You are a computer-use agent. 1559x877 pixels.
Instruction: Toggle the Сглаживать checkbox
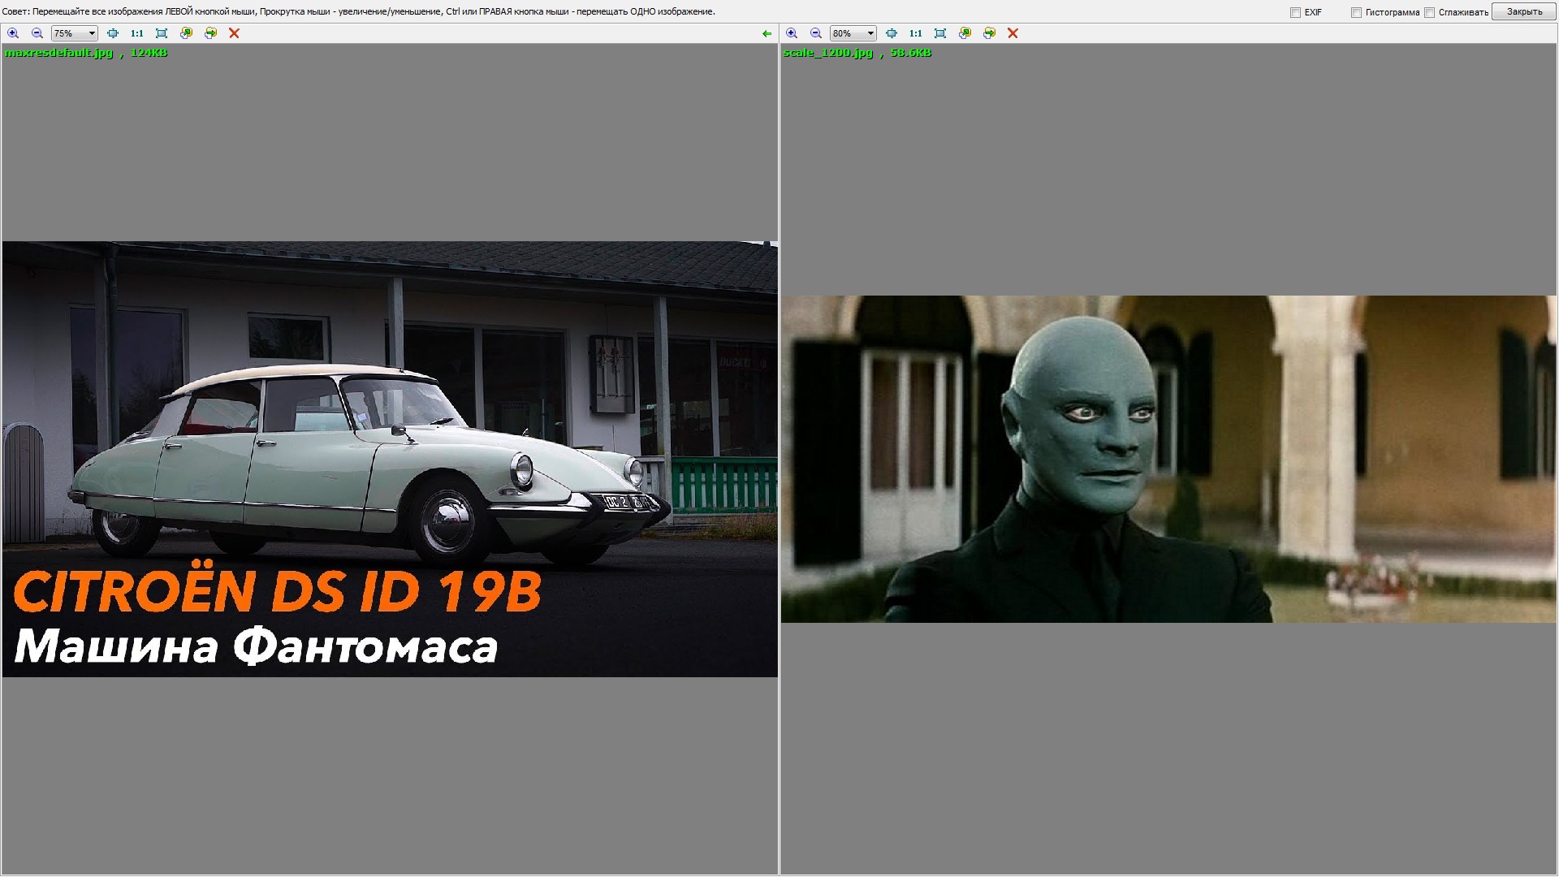coord(1430,12)
